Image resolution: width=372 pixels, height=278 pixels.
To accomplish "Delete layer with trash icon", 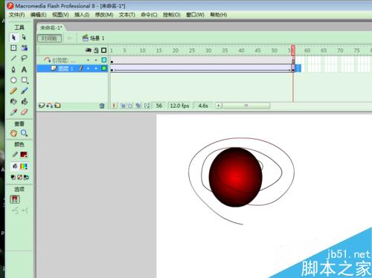I will [x=102, y=106].
